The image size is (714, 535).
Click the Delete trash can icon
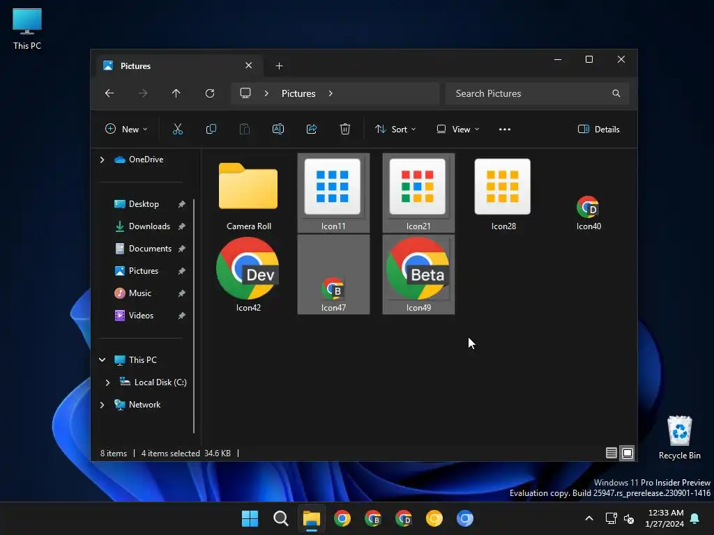pos(345,129)
